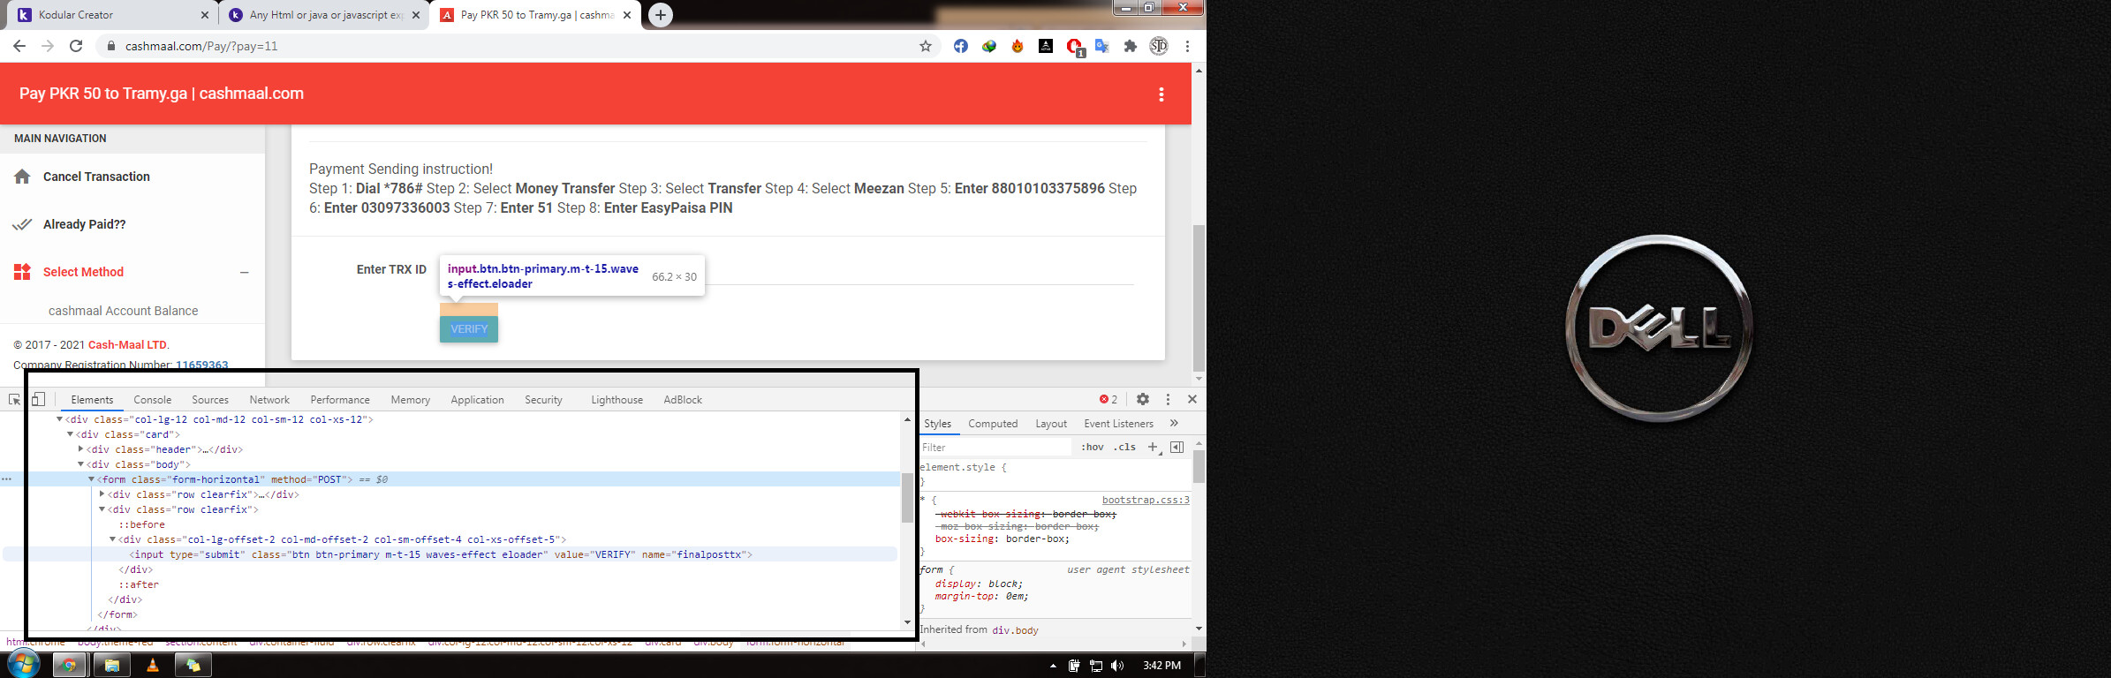Click the Styles Filter input field
The width and height of the screenshot is (2111, 678).
tap(994, 448)
